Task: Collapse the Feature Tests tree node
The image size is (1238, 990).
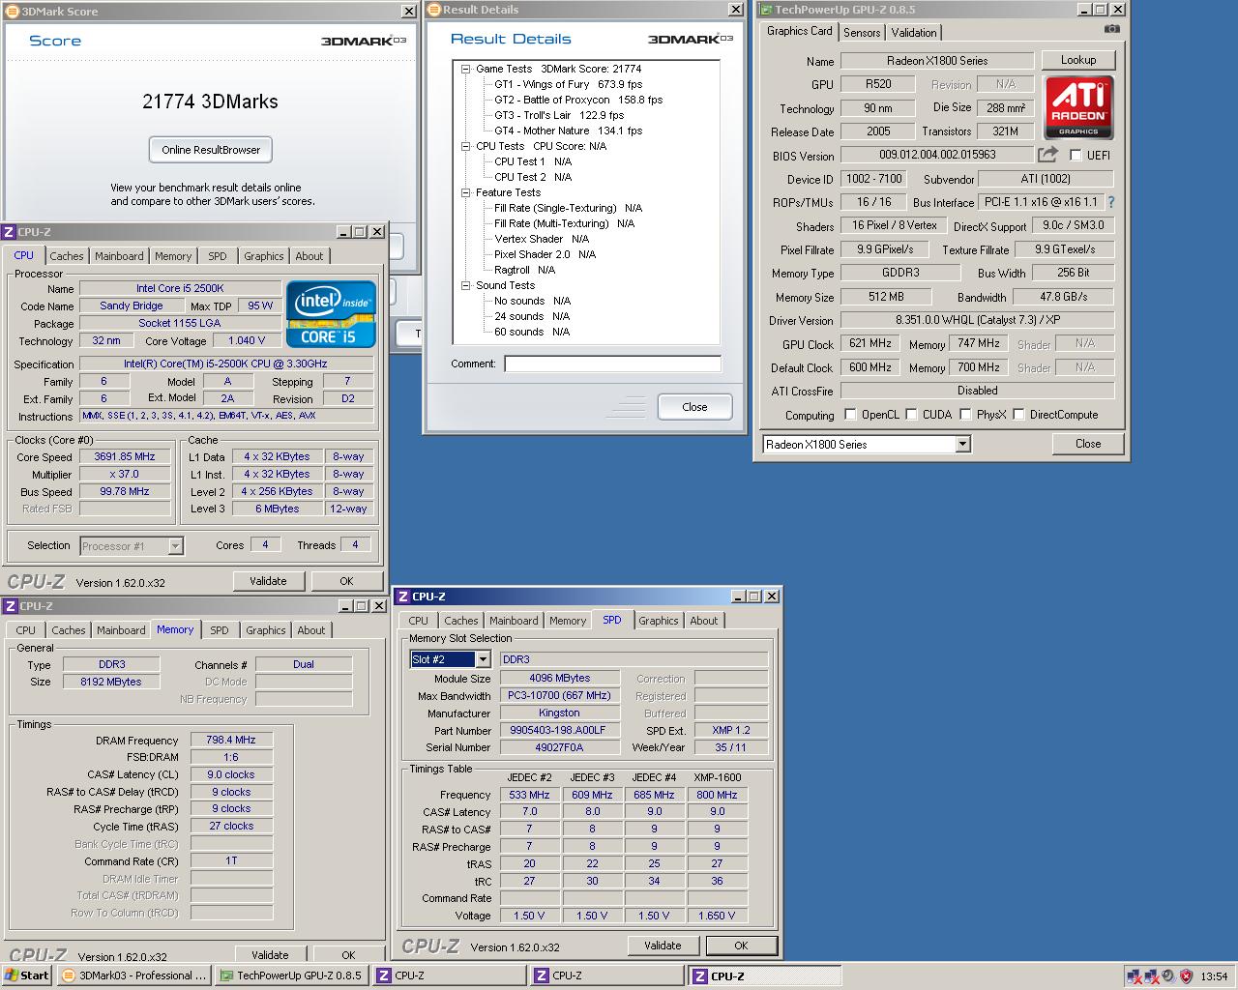Action: [465, 192]
